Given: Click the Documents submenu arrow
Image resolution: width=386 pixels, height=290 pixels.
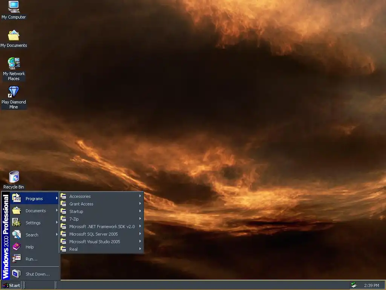Looking at the screenshot, I should click(x=57, y=210).
